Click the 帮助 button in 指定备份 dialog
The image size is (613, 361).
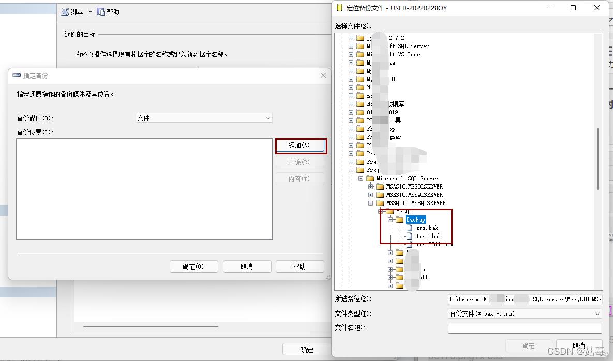click(x=300, y=266)
